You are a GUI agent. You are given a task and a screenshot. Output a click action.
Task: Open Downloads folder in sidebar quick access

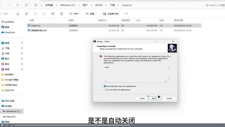point(5,48)
